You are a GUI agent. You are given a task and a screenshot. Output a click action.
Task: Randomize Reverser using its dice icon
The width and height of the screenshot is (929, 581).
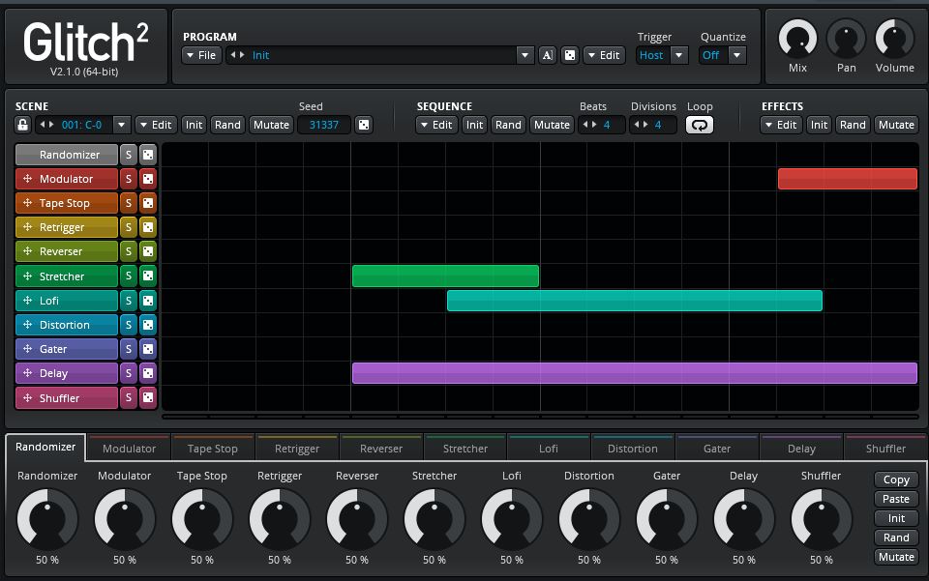[148, 251]
